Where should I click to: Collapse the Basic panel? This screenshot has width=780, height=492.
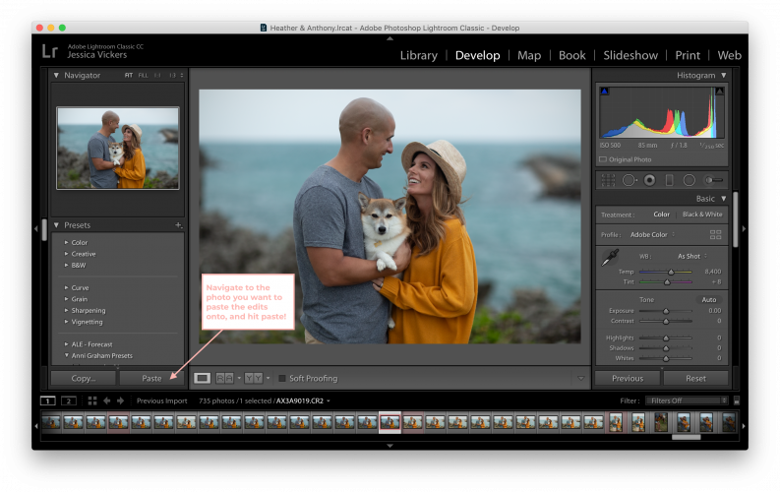(x=724, y=199)
